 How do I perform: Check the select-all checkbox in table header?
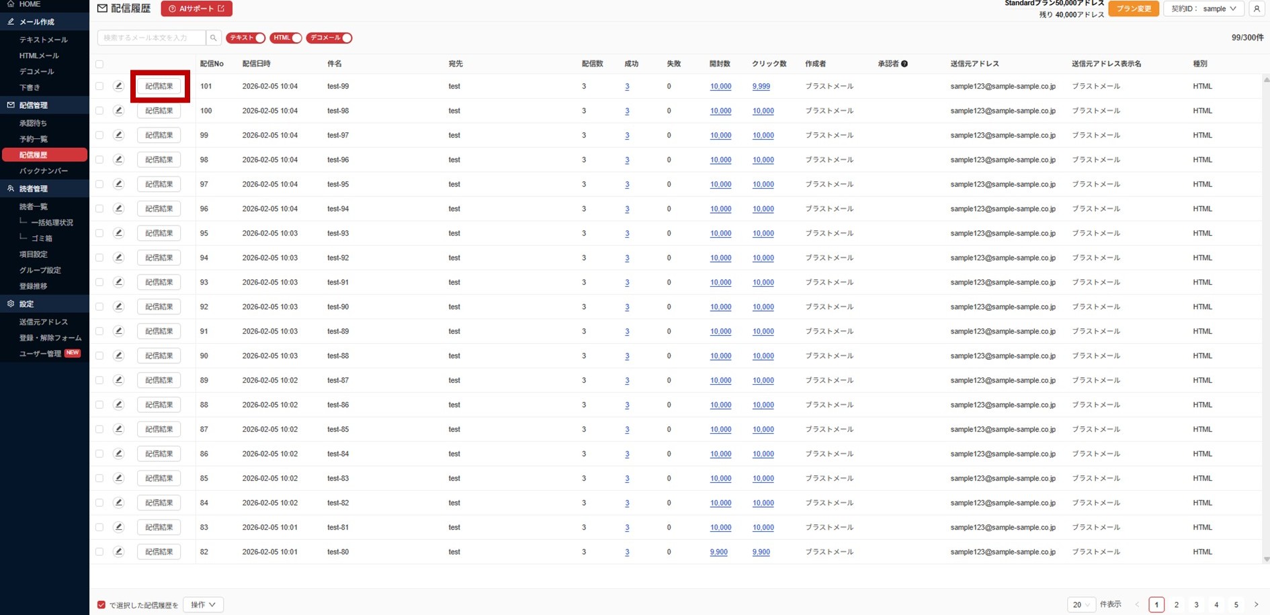pyautogui.click(x=99, y=64)
